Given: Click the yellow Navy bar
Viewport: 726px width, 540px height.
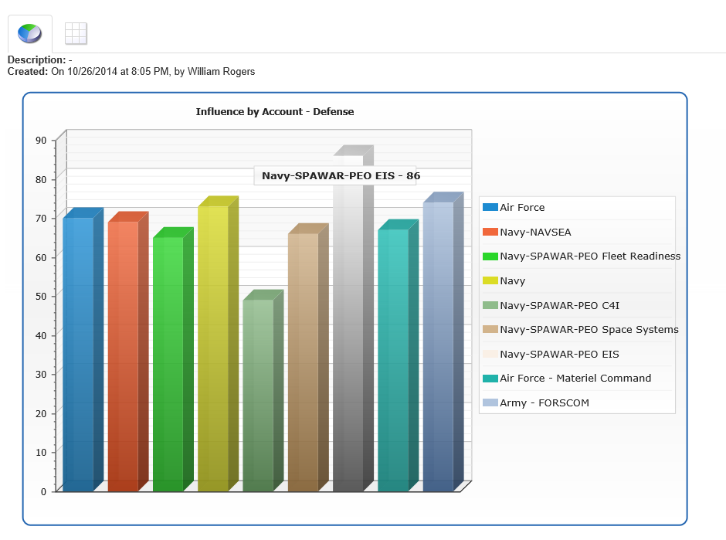Looking at the screenshot, I should (x=212, y=349).
